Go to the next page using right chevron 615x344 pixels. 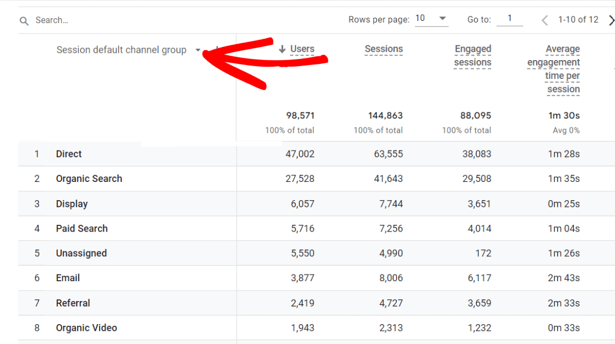611,20
